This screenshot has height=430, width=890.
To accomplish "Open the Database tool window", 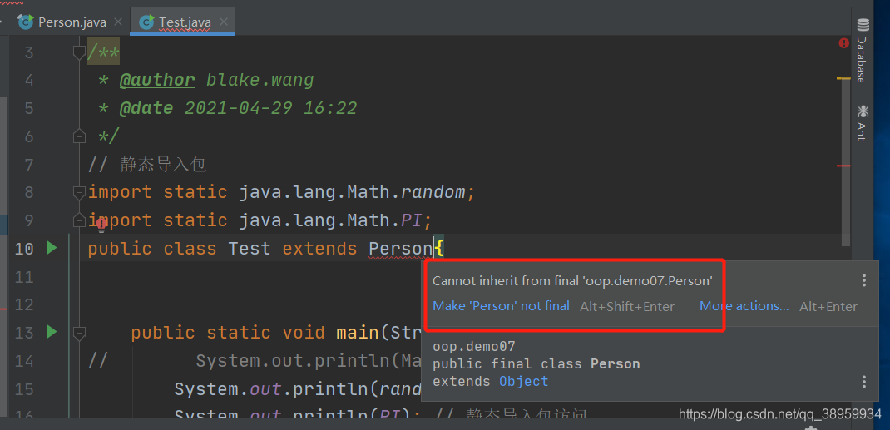I will pyautogui.click(x=863, y=51).
